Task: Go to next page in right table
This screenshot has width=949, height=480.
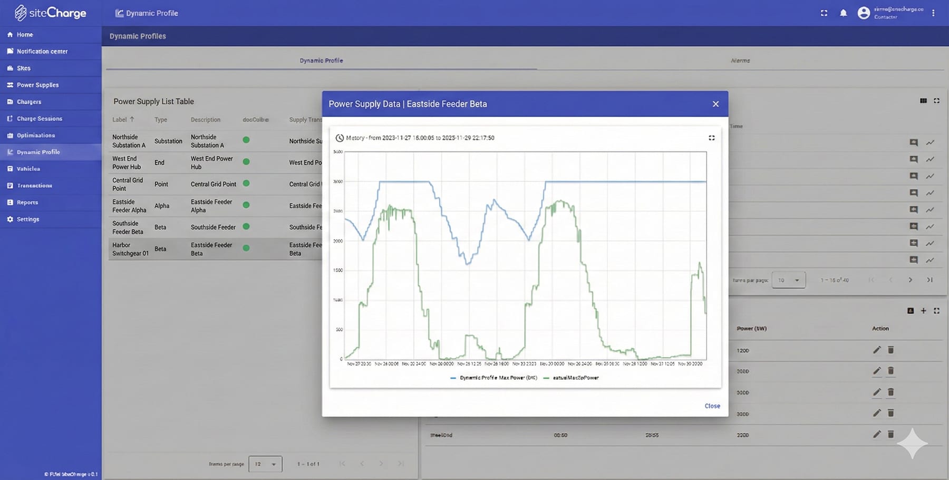Action: (910, 280)
